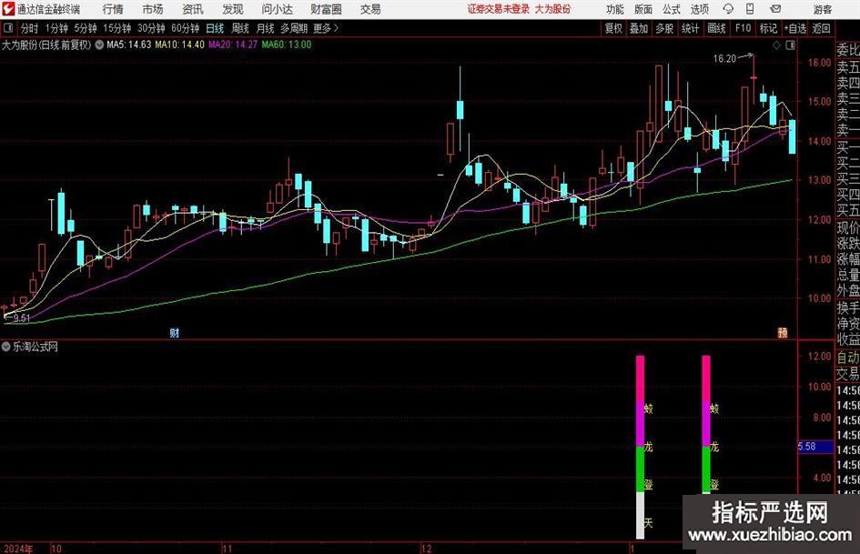Click the 叠加 overlay button
This screenshot has height=554, width=860.
pyautogui.click(x=639, y=28)
